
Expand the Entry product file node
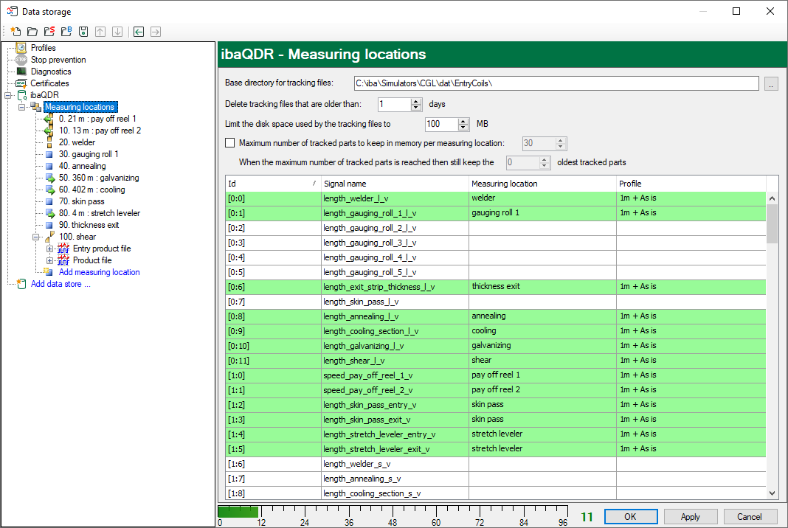click(49, 249)
